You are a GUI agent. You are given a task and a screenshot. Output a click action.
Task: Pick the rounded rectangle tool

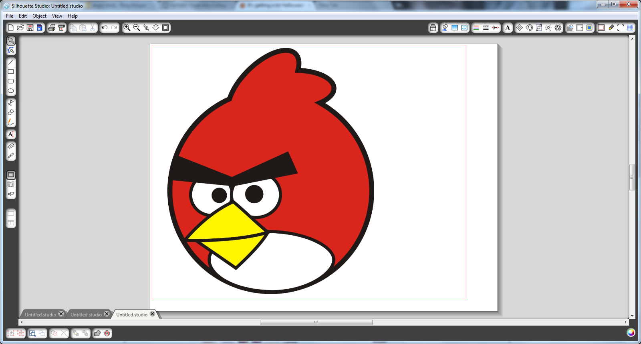(x=11, y=81)
